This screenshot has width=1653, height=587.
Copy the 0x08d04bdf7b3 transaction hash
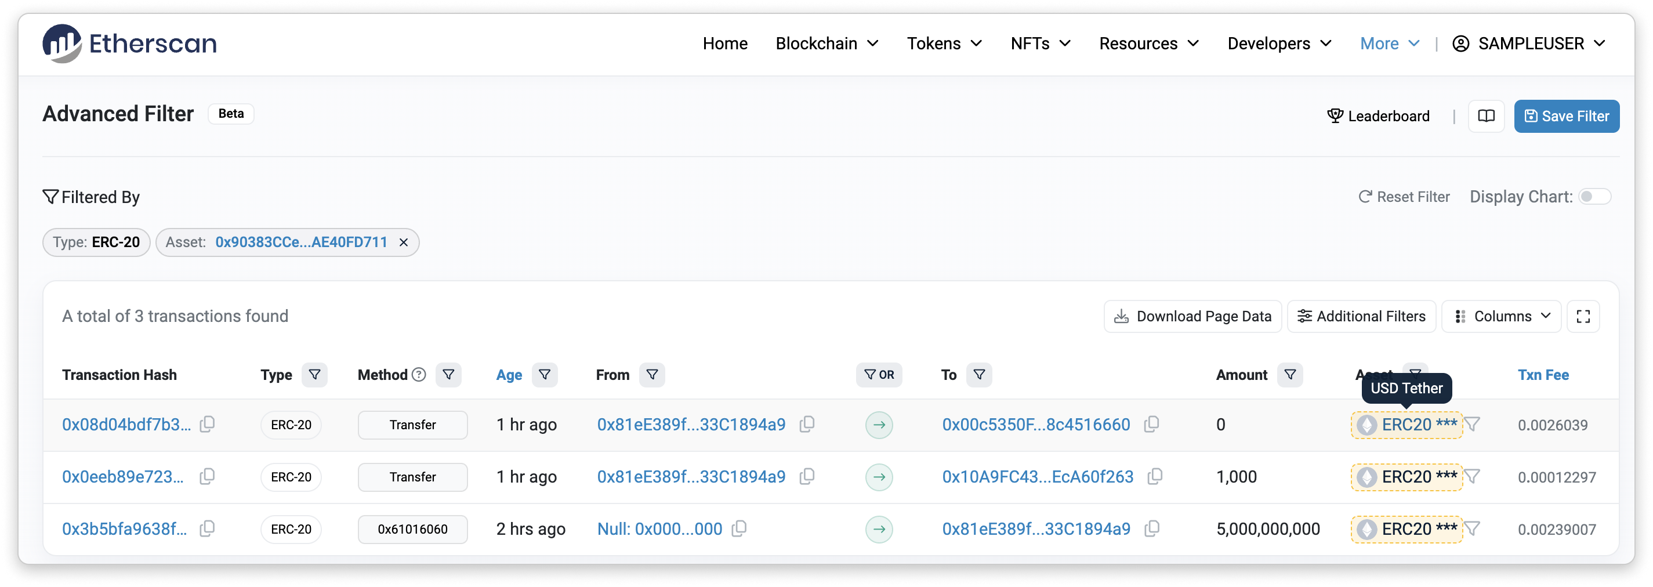pos(206,424)
